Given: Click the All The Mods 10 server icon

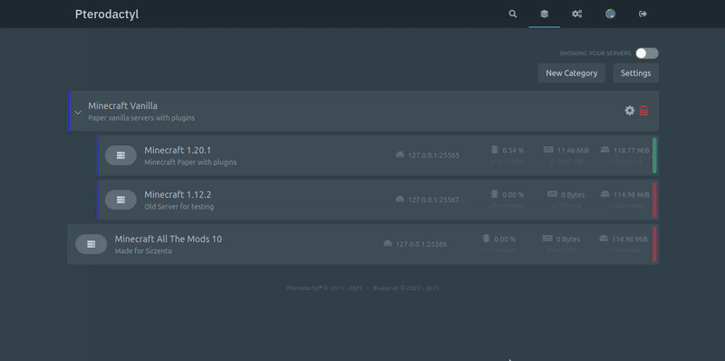Looking at the screenshot, I should 92,244.
